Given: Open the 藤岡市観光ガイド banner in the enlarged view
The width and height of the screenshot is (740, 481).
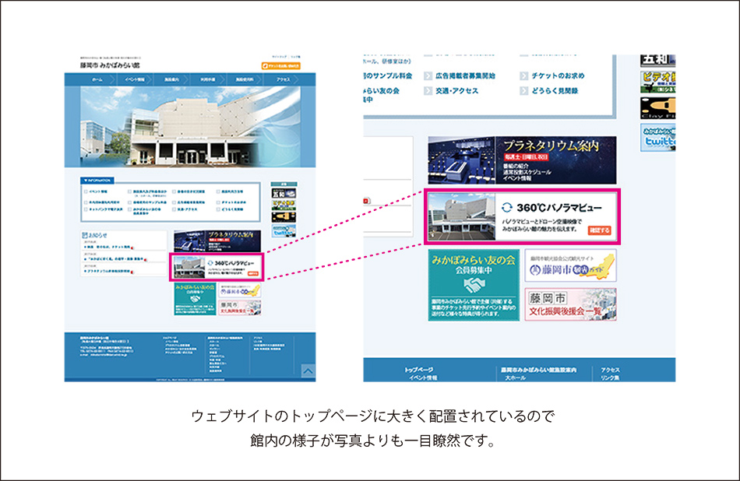Looking at the screenshot, I should pos(569,267).
